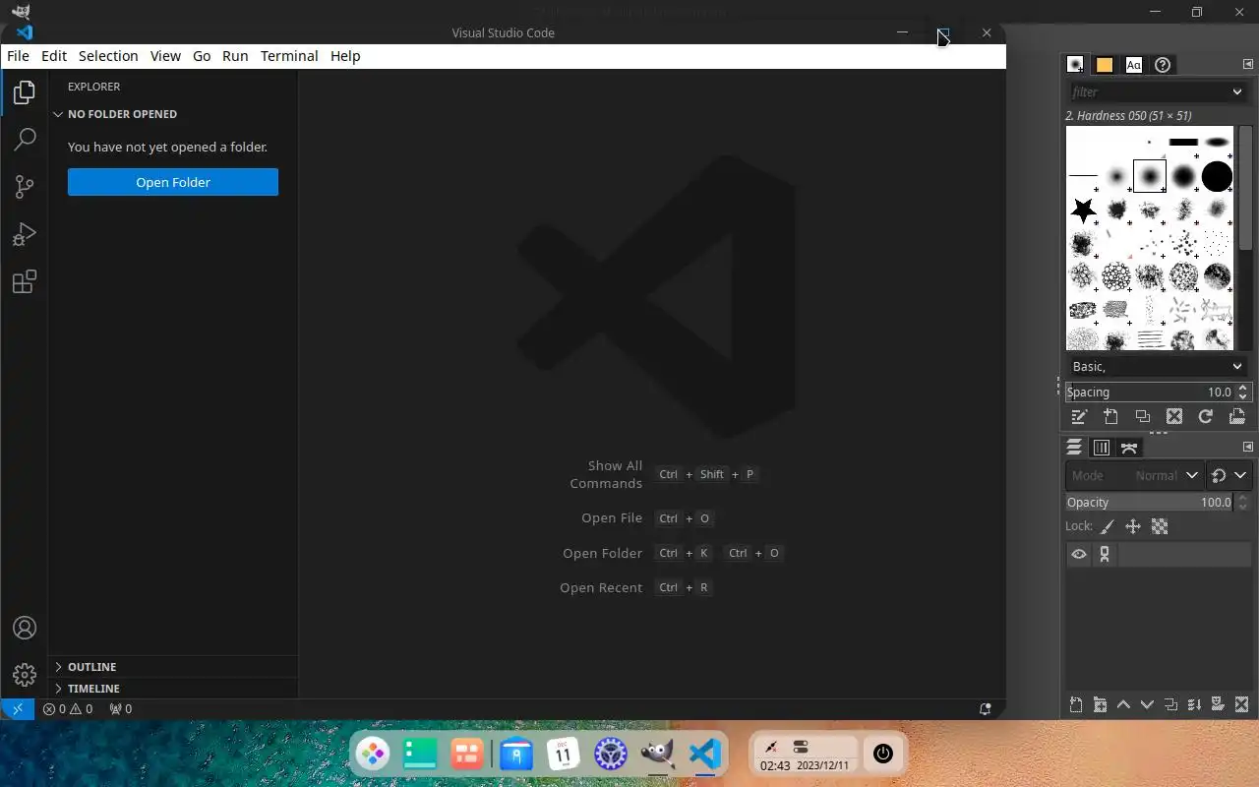Collapse the NO FOLDER OPENED section
The width and height of the screenshot is (1259, 787).
(172, 114)
